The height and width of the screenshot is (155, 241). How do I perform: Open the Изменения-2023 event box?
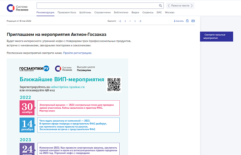78,149
